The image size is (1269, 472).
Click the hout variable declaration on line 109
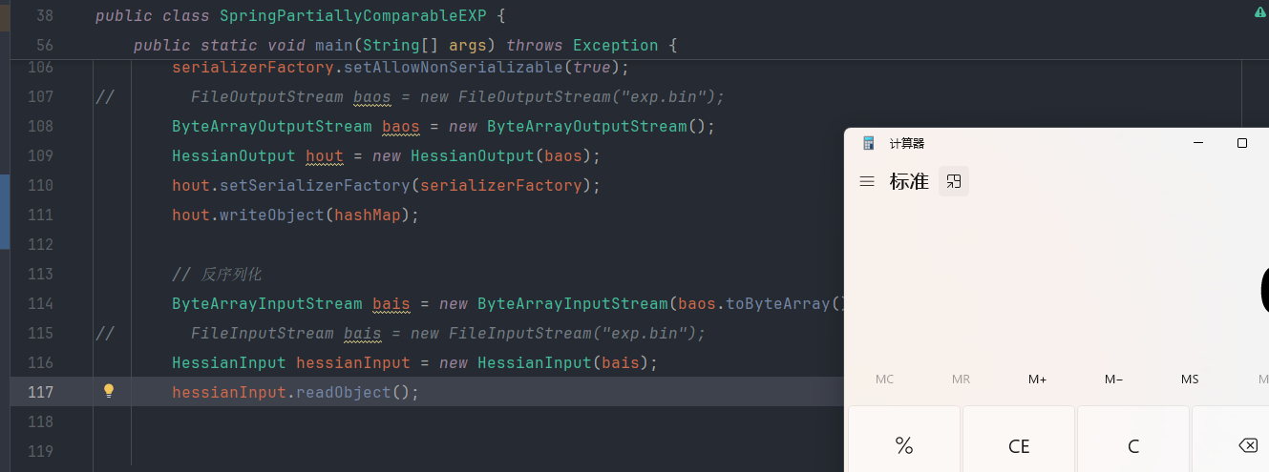(x=325, y=155)
